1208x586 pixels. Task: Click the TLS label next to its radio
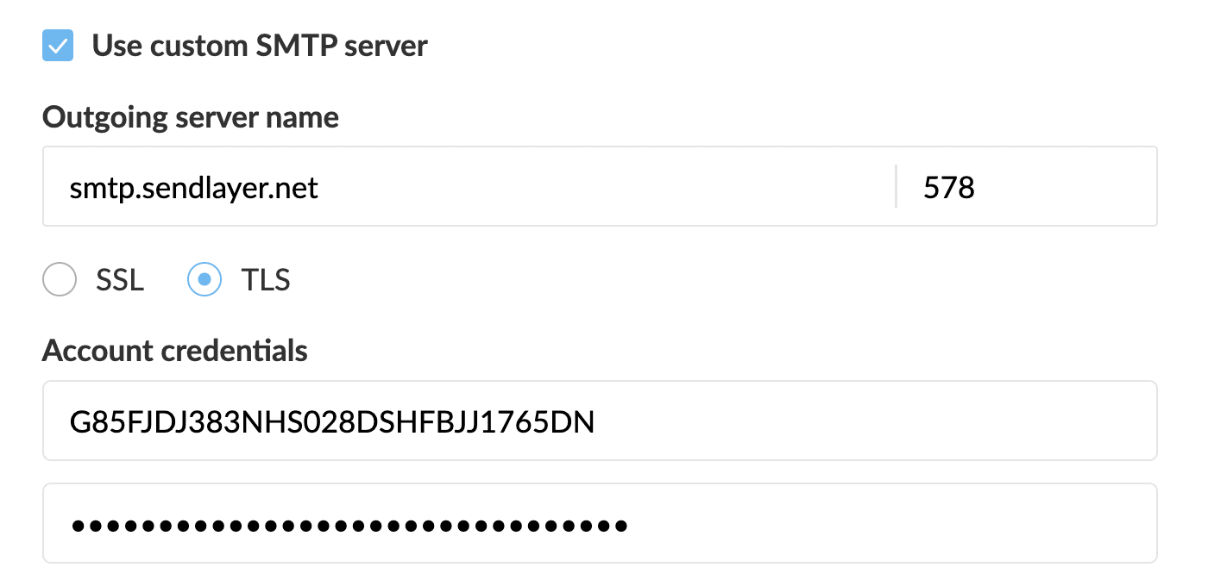tap(265, 279)
